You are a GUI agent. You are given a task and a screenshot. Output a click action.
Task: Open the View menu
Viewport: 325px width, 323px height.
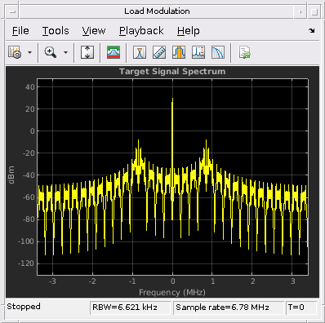coord(94,31)
